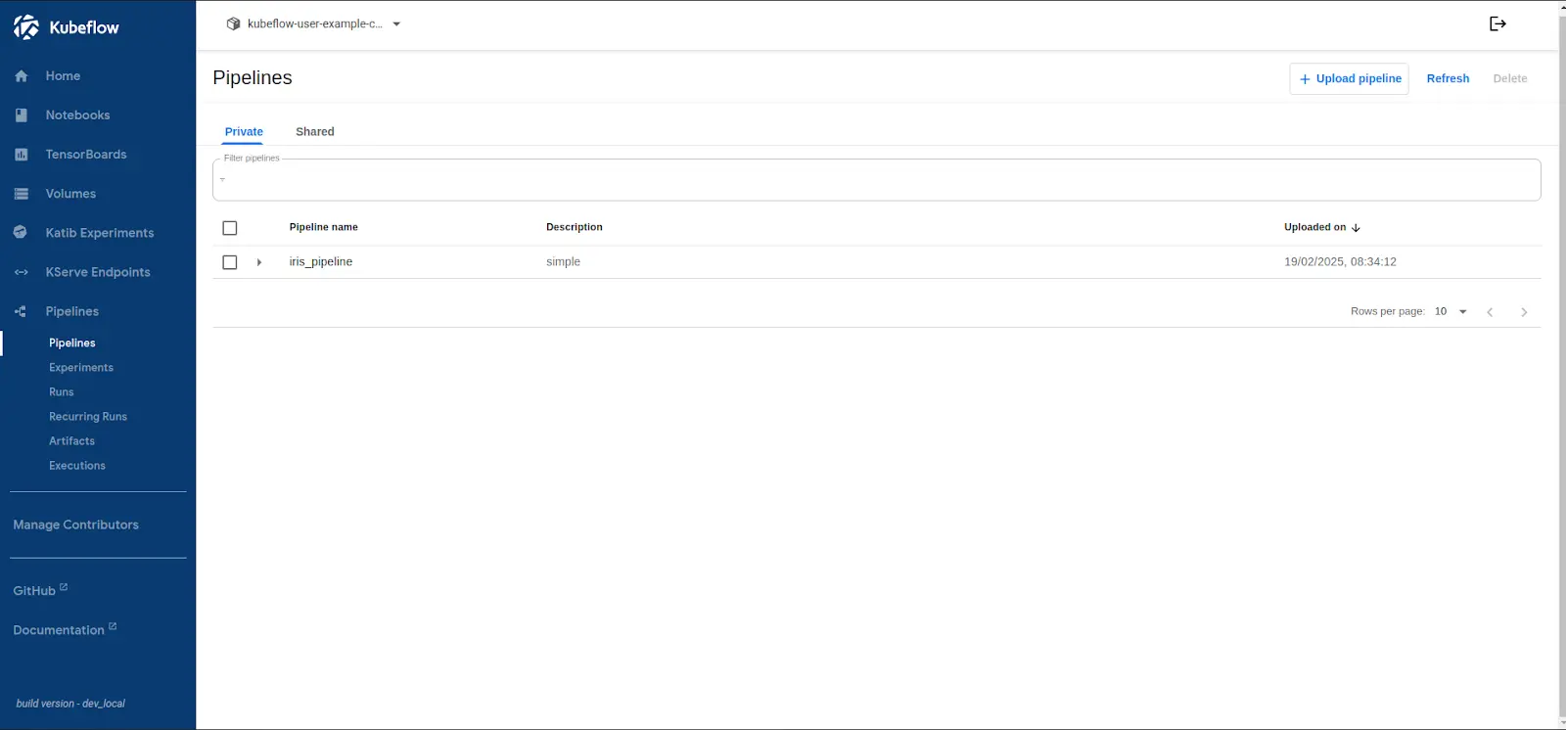Open Katib Experiments in the sidebar
This screenshot has width=1566, height=730.
coord(98,233)
